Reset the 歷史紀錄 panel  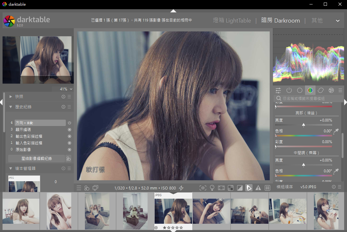click(63, 107)
